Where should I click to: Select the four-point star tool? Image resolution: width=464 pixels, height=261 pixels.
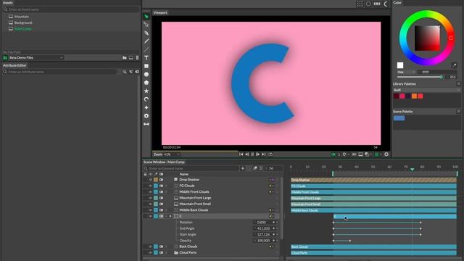(x=146, y=107)
